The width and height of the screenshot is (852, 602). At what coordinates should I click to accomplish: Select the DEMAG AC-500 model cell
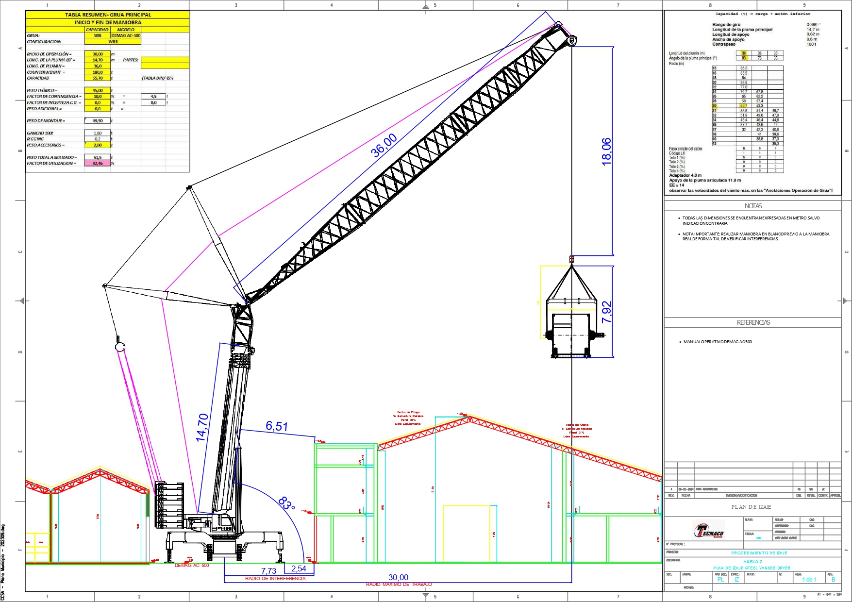click(126, 35)
